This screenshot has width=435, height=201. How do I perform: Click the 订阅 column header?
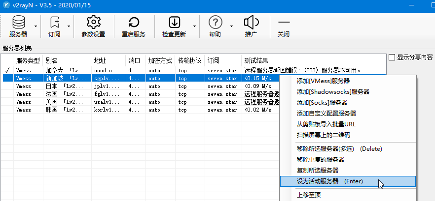pos(223,60)
